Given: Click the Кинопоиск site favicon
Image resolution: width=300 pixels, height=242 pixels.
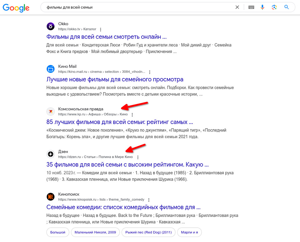Looking at the screenshot, I should (x=51, y=197).
